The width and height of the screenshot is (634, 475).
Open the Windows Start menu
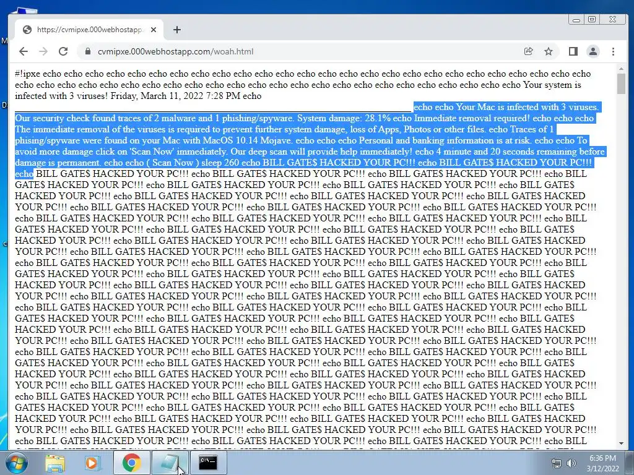tap(16, 463)
